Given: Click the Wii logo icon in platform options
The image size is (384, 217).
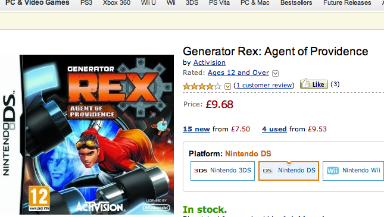Looking at the screenshot, I should 333,171.
